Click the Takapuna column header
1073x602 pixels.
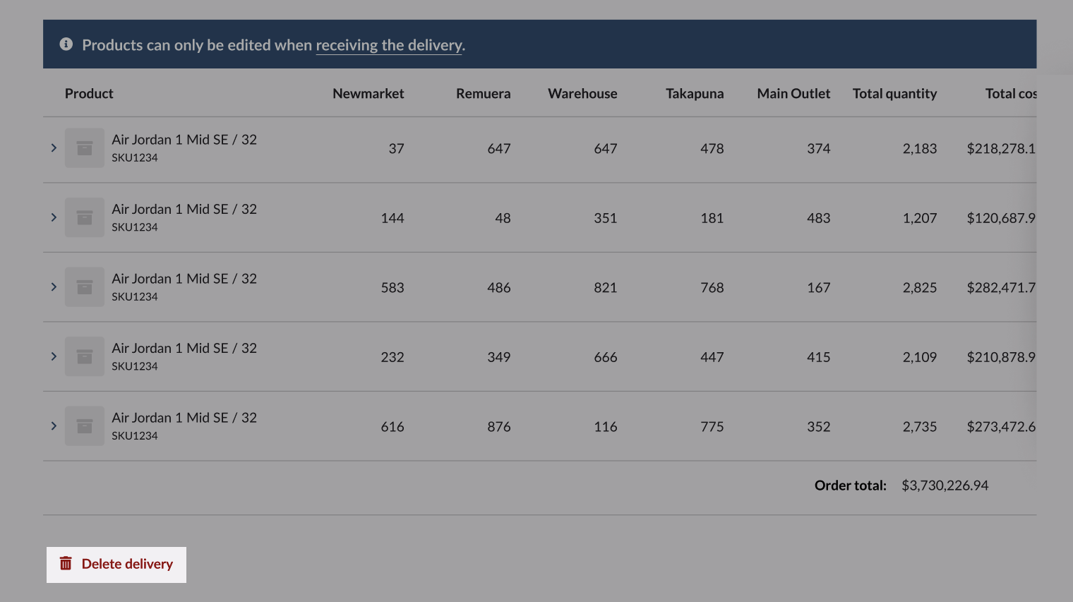695,94
